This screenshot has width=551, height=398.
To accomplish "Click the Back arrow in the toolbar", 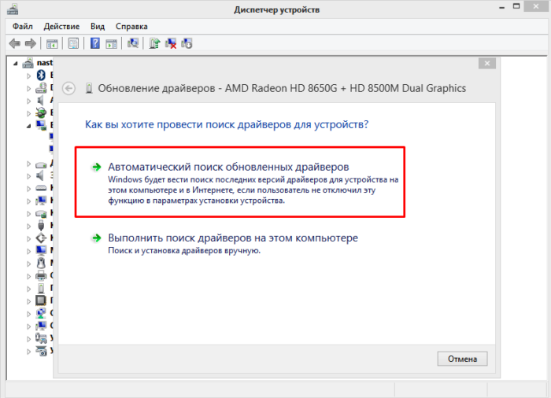I will pyautogui.click(x=15, y=43).
